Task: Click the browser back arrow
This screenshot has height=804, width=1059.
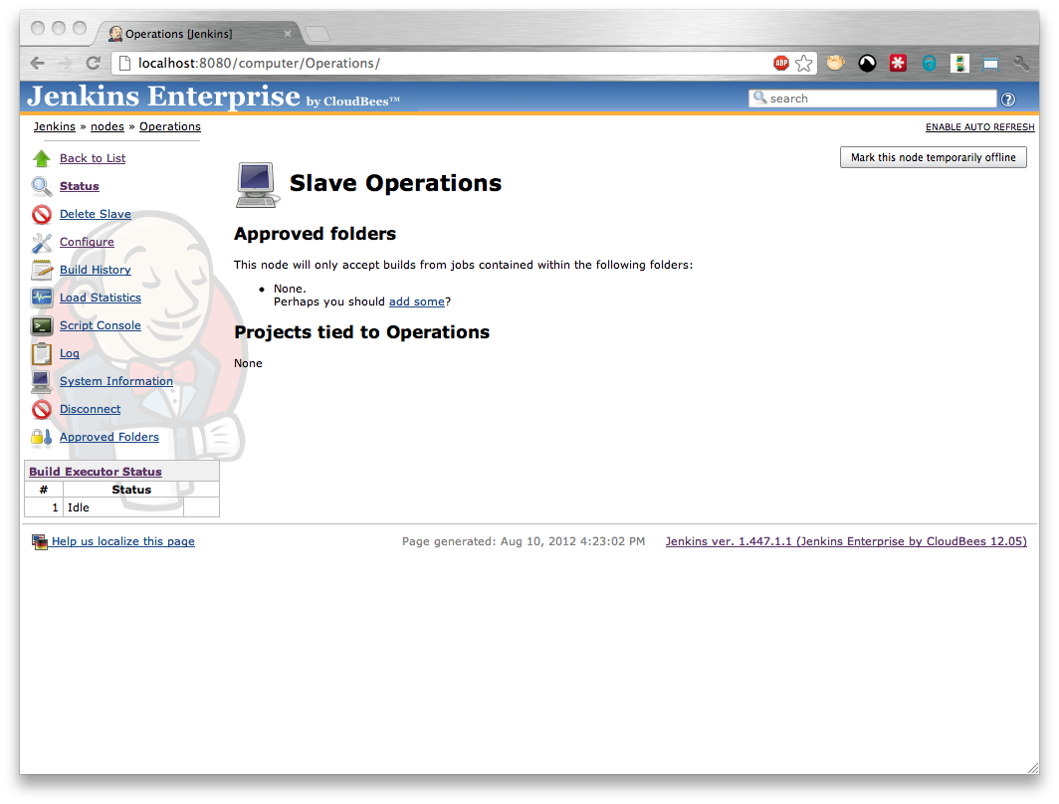Action: click(x=38, y=63)
